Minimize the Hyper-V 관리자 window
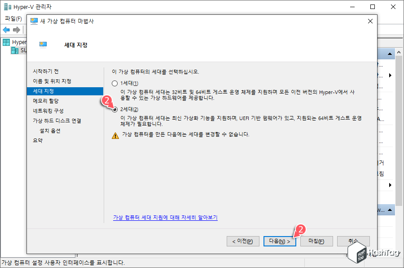This screenshot has width=404, height=268. tap(352, 7)
